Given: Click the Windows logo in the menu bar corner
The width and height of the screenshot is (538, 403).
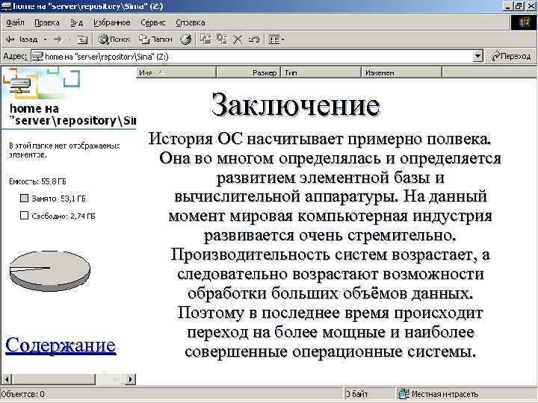Looking at the screenshot, I should [x=524, y=23].
